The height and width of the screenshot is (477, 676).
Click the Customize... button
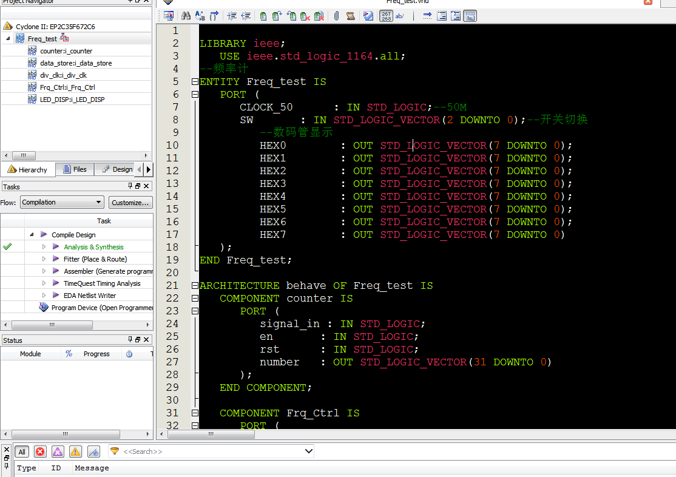pyautogui.click(x=130, y=202)
